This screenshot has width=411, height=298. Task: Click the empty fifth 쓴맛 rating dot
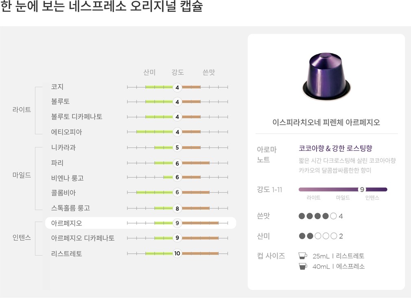pyautogui.click(x=333, y=216)
